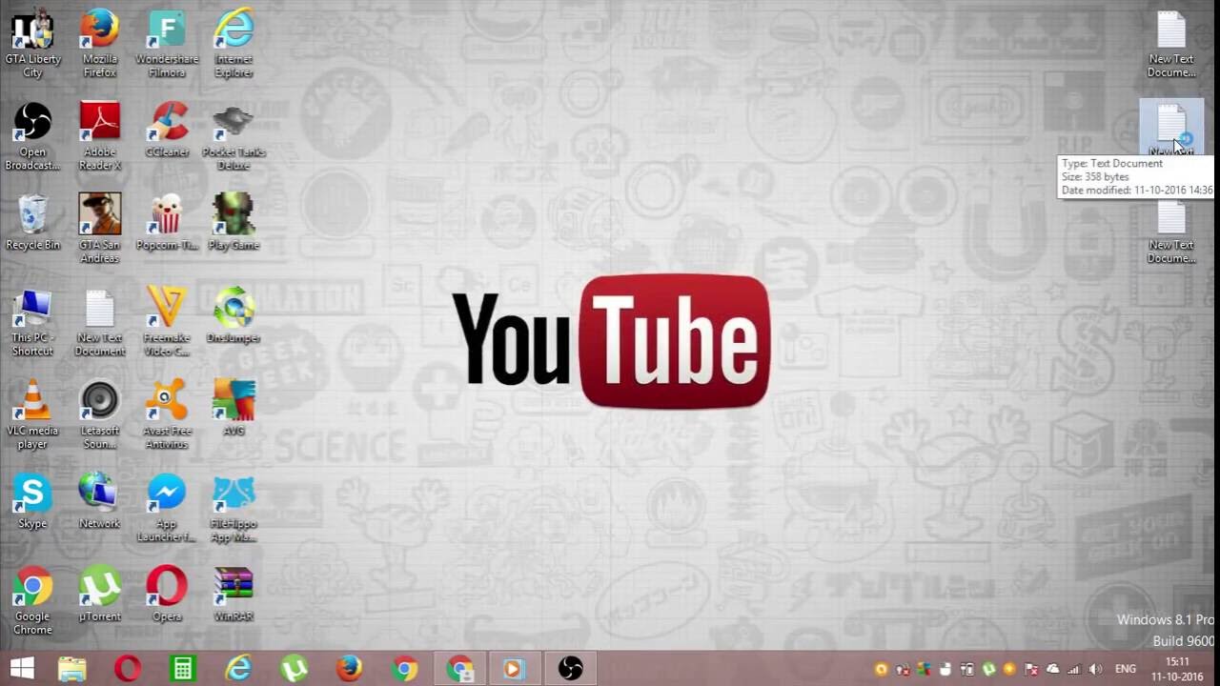The height and width of the screenshot is (686, 1220).
Task: Open File Explorer from taskbar
Action: (x=72, y=669)
